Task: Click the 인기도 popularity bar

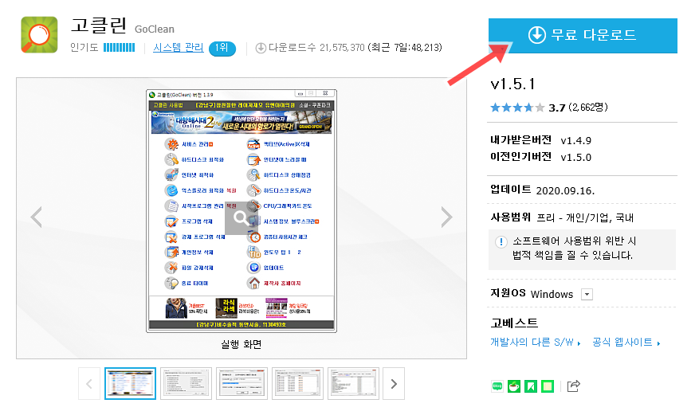Action: (x=119, y=47)
